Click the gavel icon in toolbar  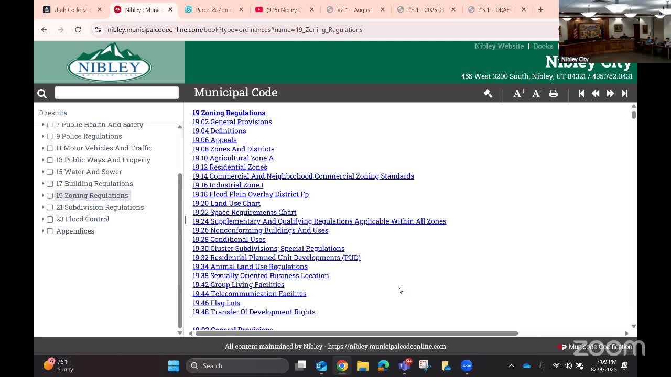[488, 93]
